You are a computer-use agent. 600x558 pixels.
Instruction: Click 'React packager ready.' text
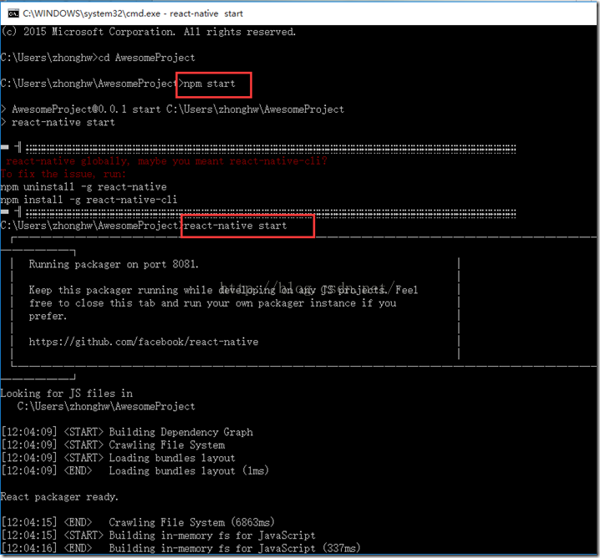pos(59,497)
